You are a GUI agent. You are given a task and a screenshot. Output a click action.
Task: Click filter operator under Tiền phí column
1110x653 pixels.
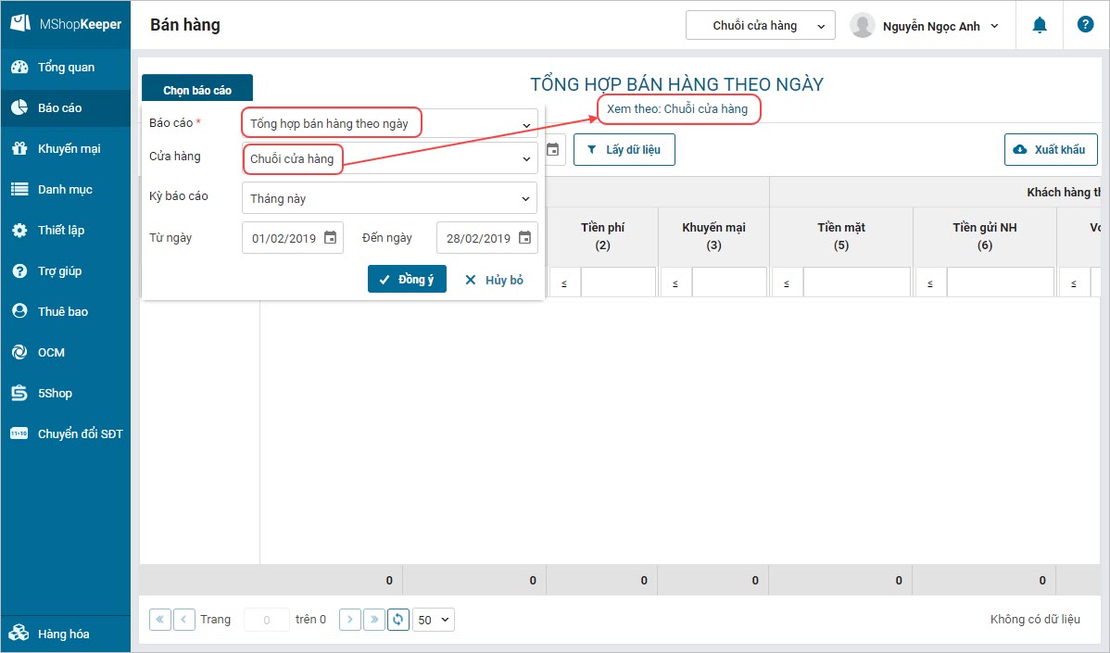click(564, 283)
